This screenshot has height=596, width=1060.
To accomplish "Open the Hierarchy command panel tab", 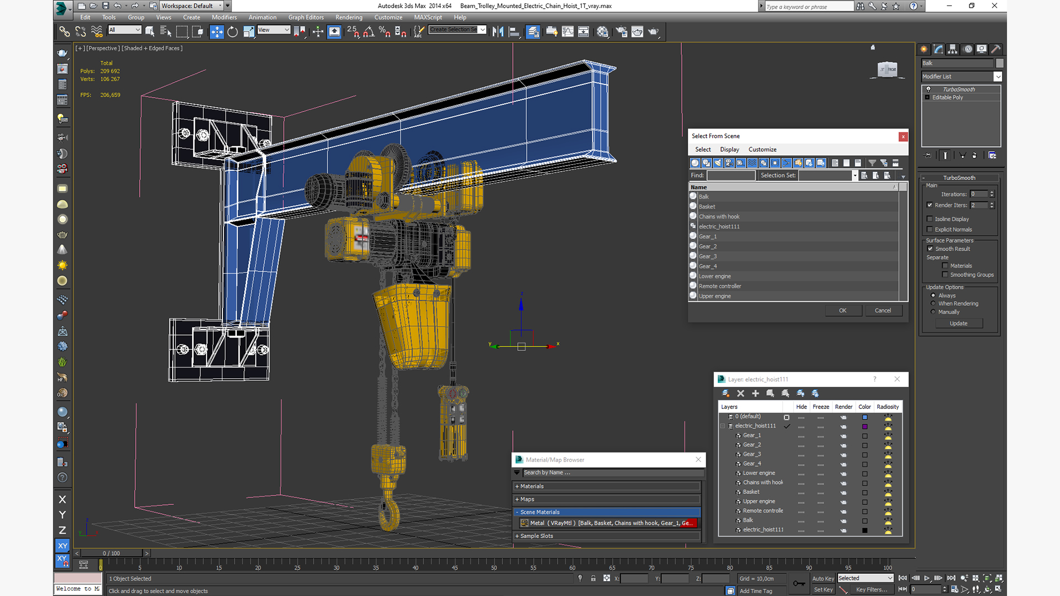I will pyautogui.click(x=953, y=49).
